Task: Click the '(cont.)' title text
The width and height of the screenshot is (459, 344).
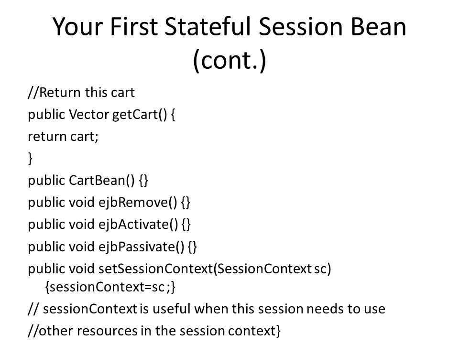Action: [229, 60]
